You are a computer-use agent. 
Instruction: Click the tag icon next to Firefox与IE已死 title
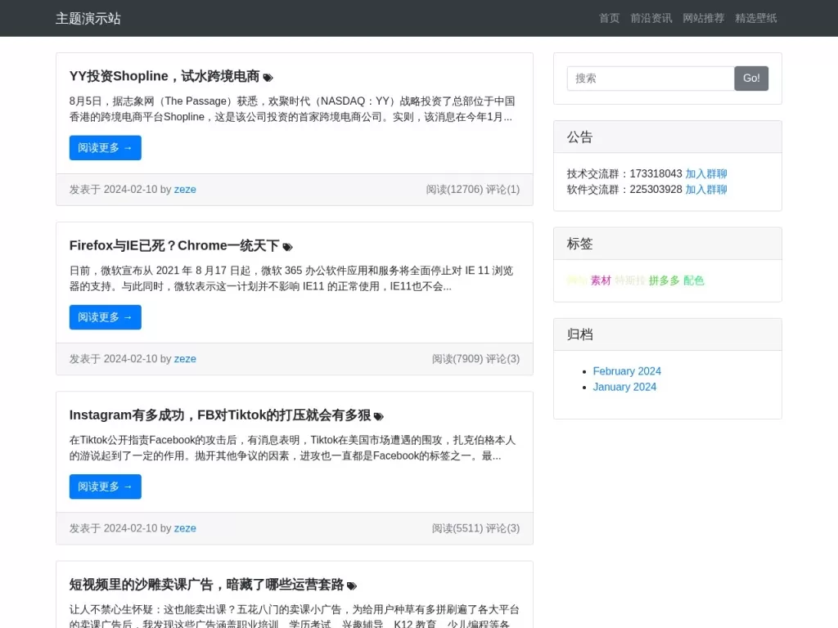[x=287, y=247]
